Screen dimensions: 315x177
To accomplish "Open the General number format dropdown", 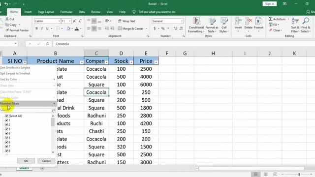I will click(x=182, y=21).
